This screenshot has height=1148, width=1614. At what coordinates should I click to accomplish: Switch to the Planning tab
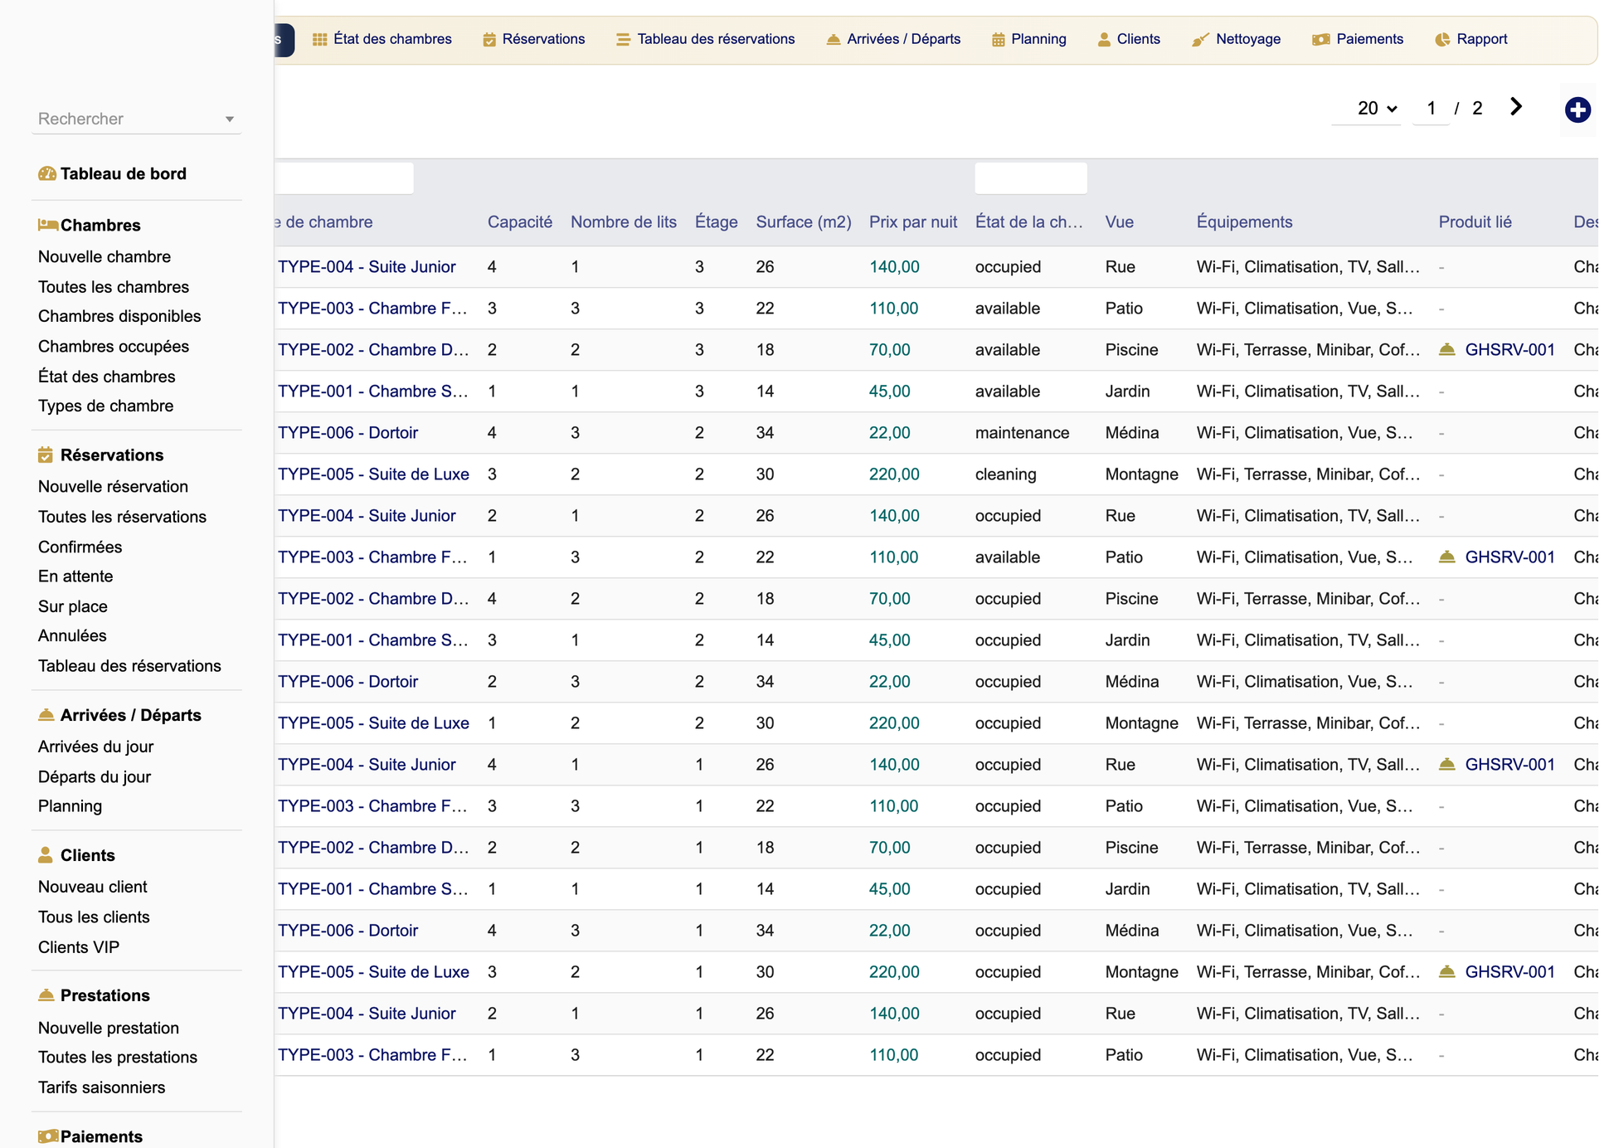tap(1029, 39)
